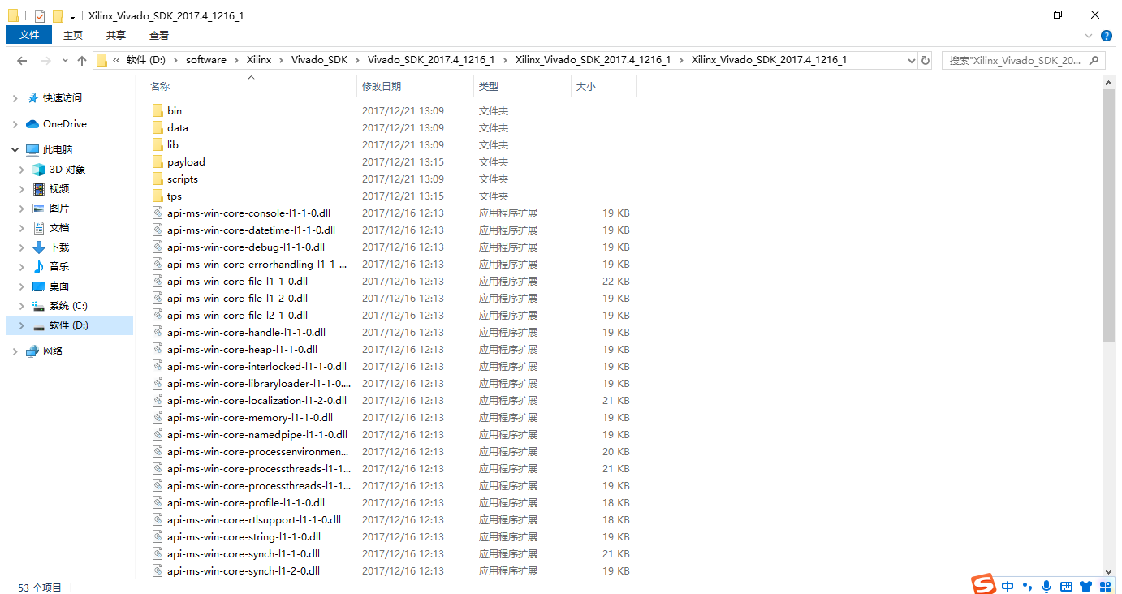The image size is (1122, 594).
Task: Go up one folder level
Action: point(82,60)
